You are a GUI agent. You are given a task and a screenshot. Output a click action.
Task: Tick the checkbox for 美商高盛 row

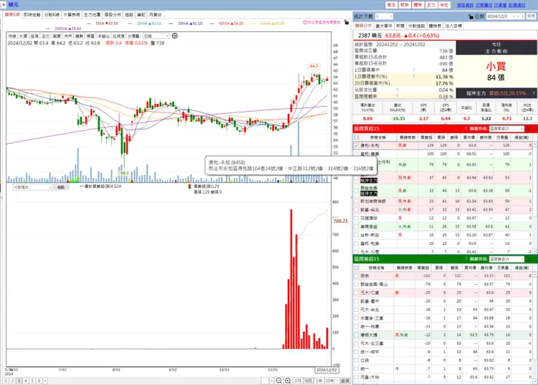[x=356, y=227]
